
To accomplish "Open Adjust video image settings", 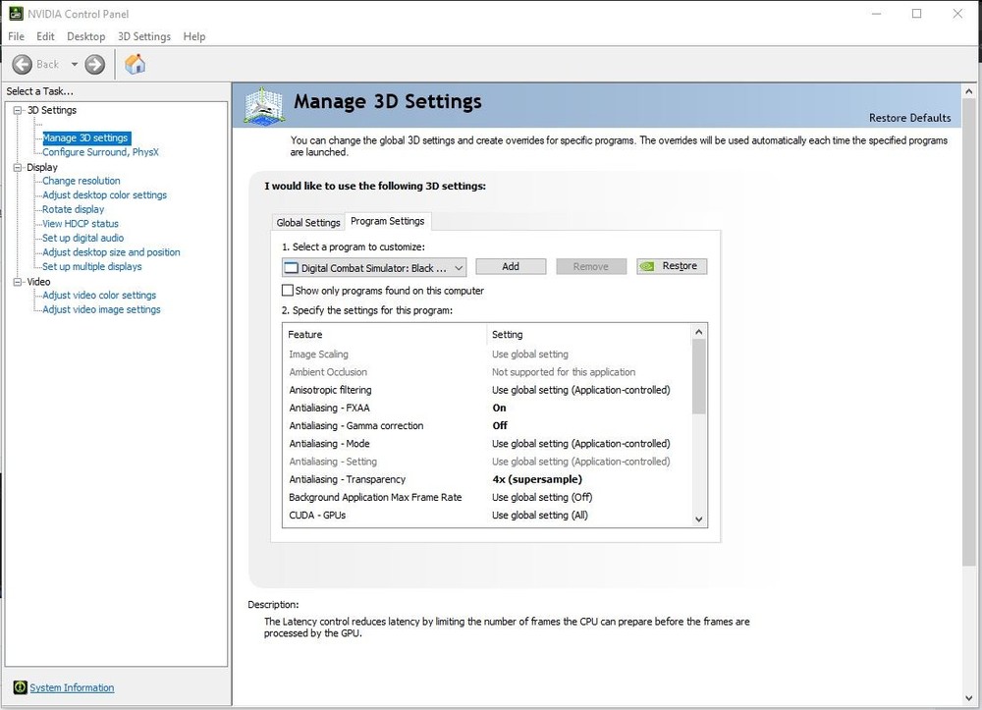I will (x=101, y=309).
